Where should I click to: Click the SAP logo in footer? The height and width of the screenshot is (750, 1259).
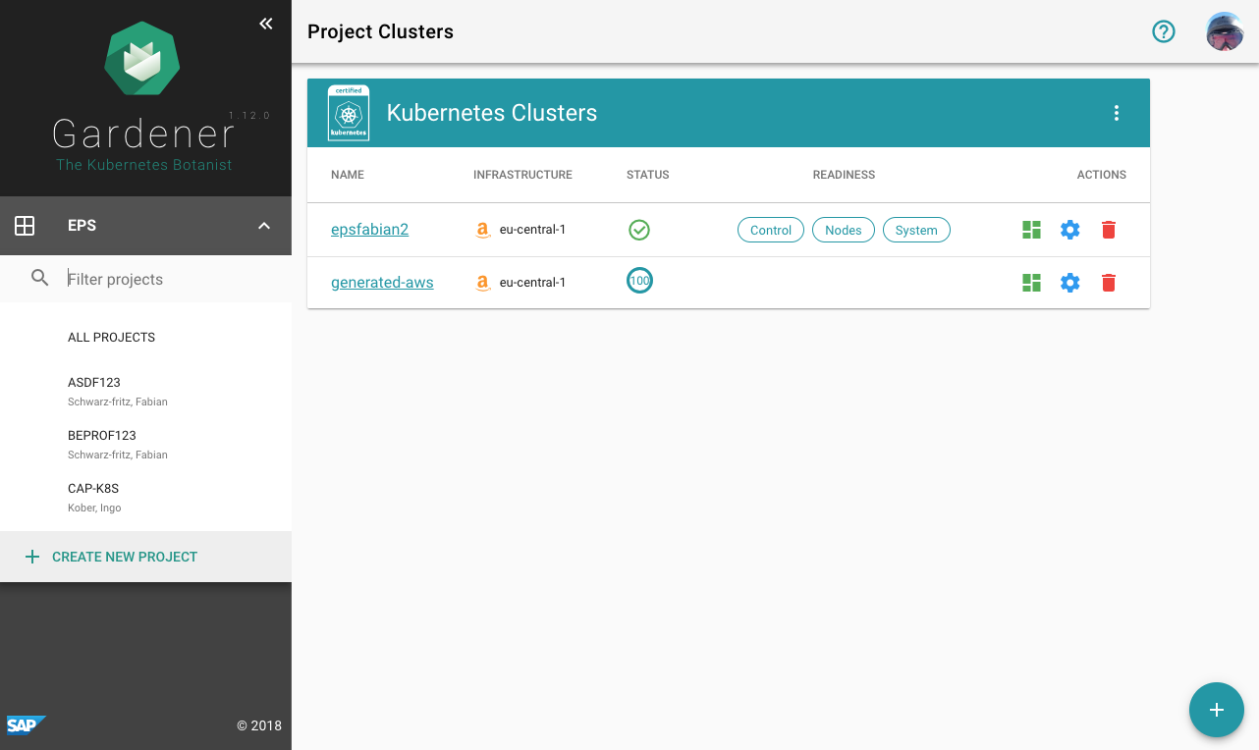tap(26, 725)
